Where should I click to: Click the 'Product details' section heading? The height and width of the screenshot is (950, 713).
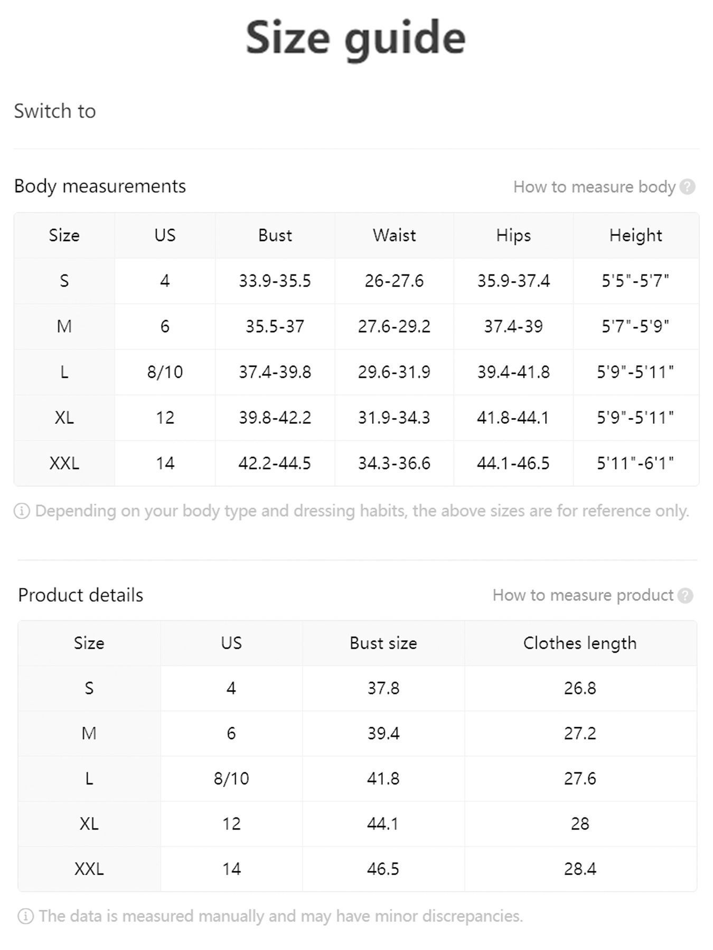tap(81, 595)
